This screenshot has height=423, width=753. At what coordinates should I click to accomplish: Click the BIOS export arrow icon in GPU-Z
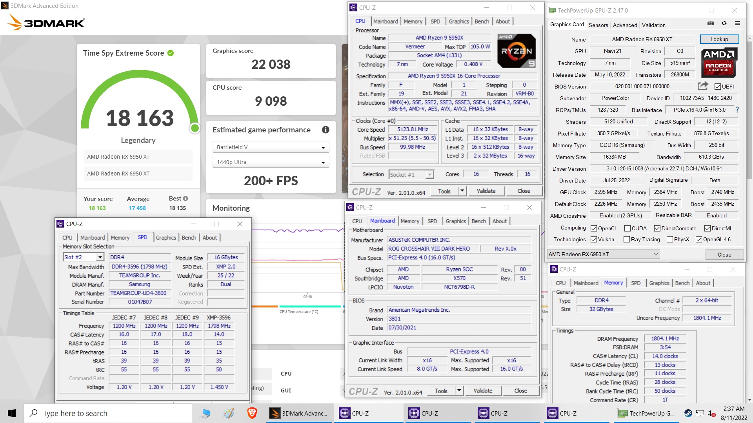click(x=703, y=86)
